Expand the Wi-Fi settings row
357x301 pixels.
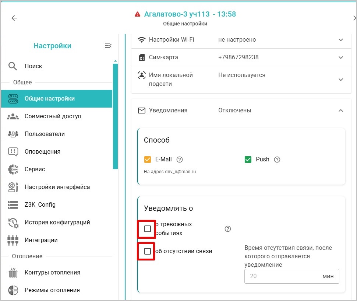pyautogui.click(x=341, y=40)
